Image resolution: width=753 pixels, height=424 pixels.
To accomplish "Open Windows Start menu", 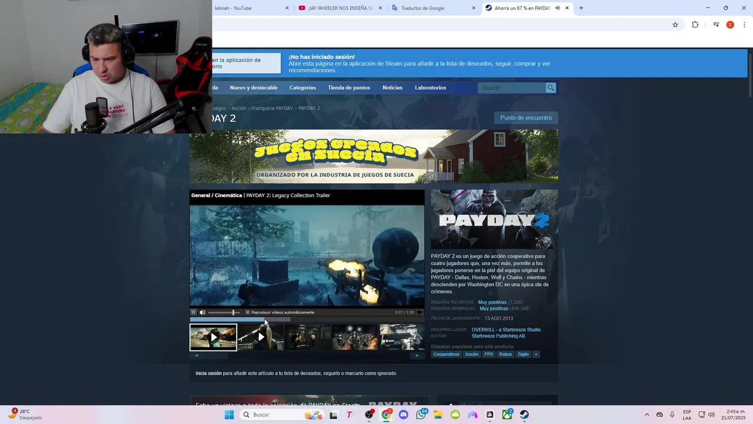I will tap(229, 415).
